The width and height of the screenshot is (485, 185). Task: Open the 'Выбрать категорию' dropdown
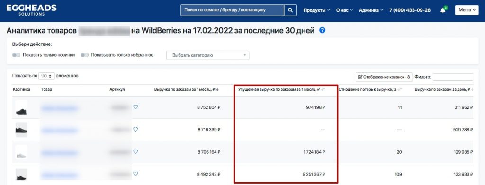[x=207, y=55]
